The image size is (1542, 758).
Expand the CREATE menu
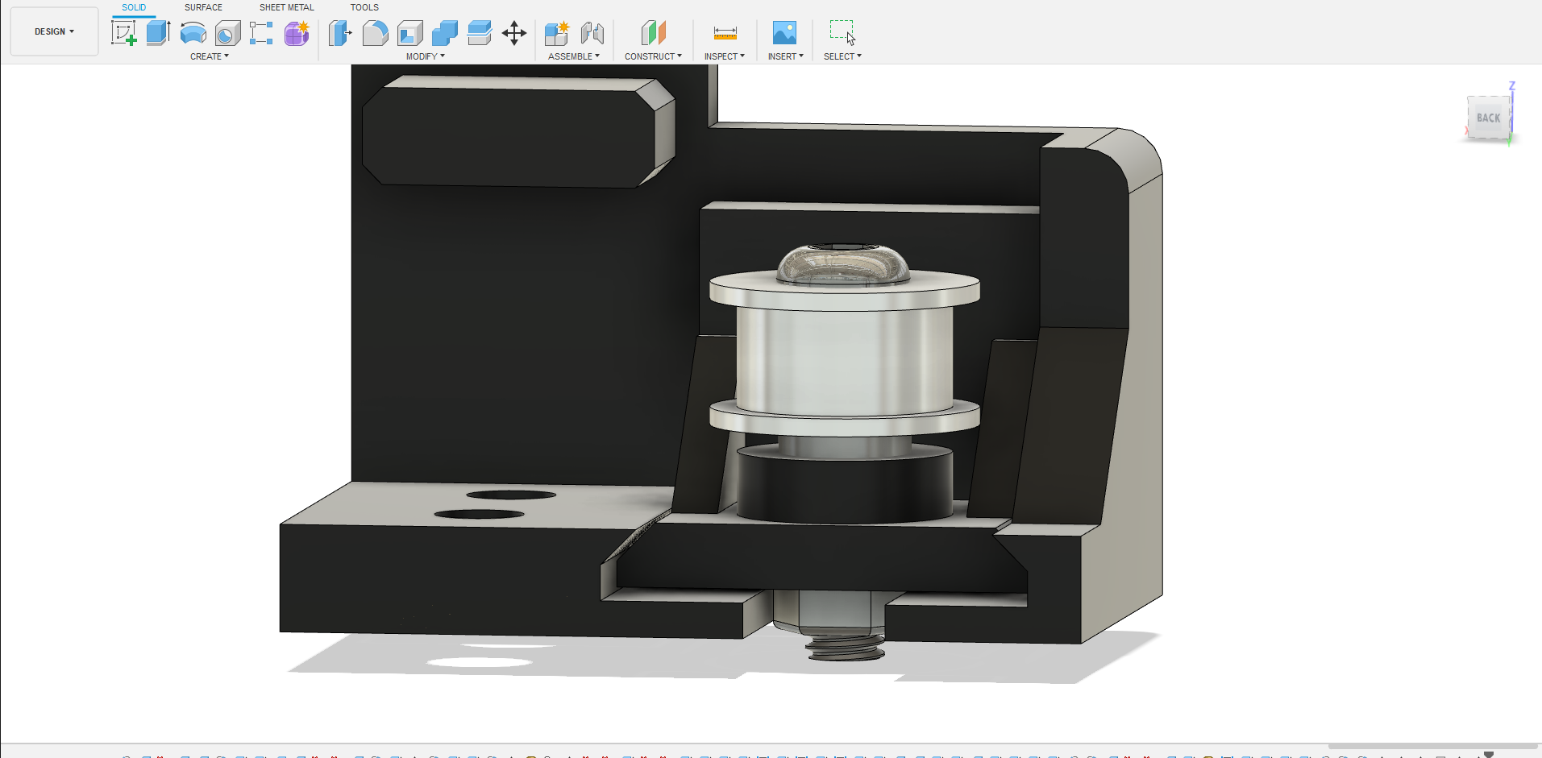tap(209, 56)
